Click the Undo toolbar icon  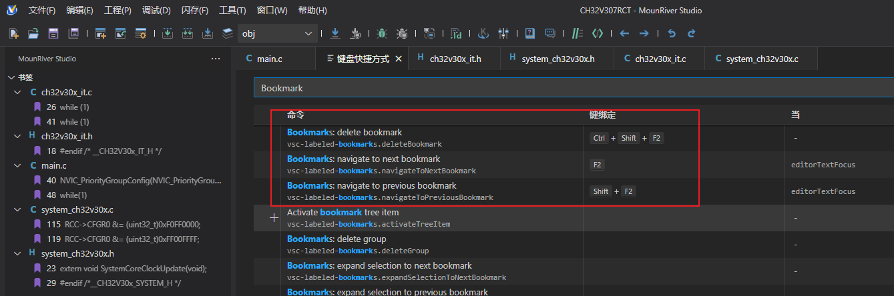click(672, 33)
